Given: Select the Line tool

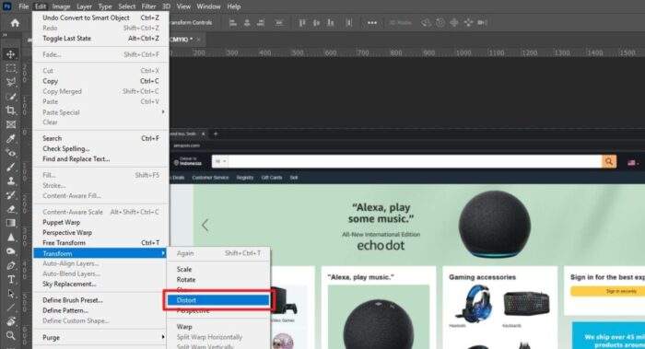Looking at the screenshot, I should pos(11,308).
